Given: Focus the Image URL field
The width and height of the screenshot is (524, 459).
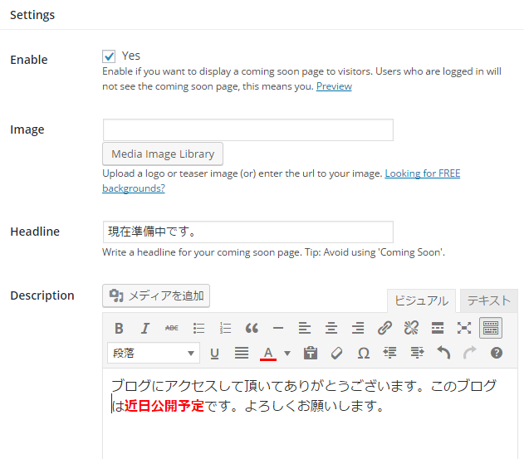Looking at the screenshot, I should (248, 130).
